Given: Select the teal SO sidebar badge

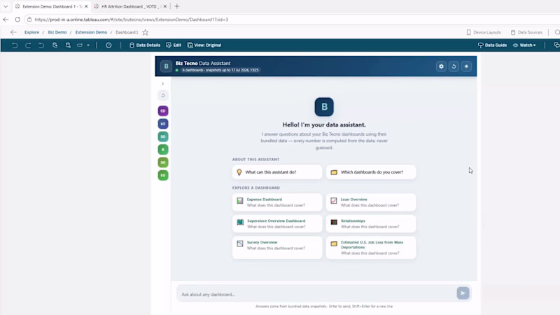Looking at the screenshot, I should click(x=163, y=136).
